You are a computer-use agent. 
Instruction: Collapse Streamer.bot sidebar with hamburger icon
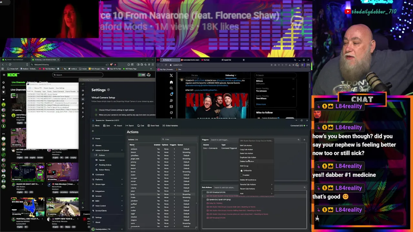93,131
